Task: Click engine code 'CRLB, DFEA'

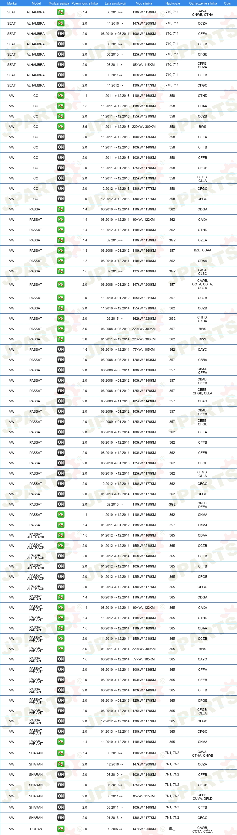Action: [x=202, y=505]
